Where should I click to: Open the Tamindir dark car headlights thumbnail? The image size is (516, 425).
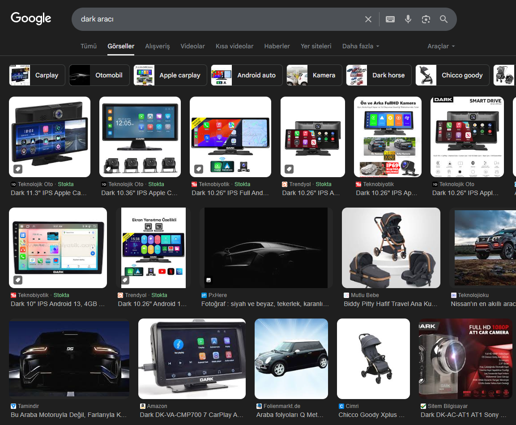pyautogui.click(x=69, y=359)
